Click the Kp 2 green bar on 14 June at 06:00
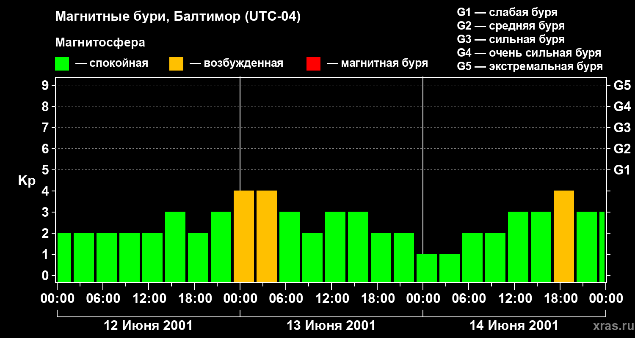The image size is (635, 338). (472, 257)
